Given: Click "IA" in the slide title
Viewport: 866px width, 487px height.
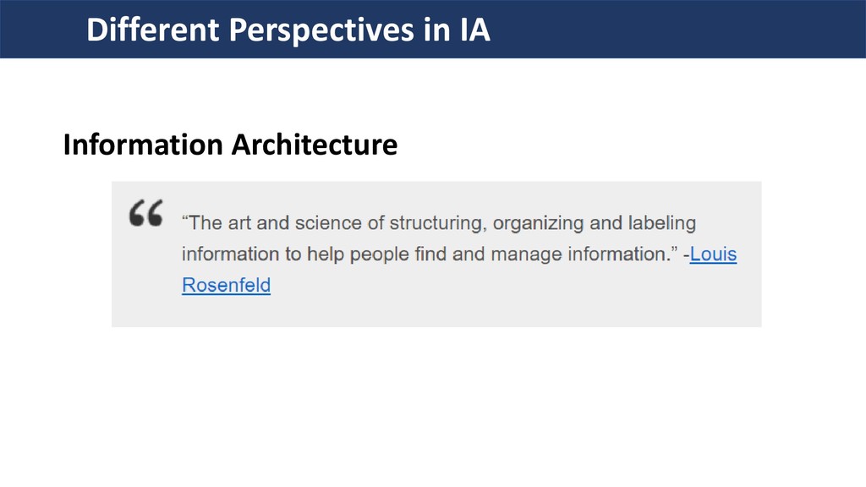Looking at the screenshot, I should point(474,30).
